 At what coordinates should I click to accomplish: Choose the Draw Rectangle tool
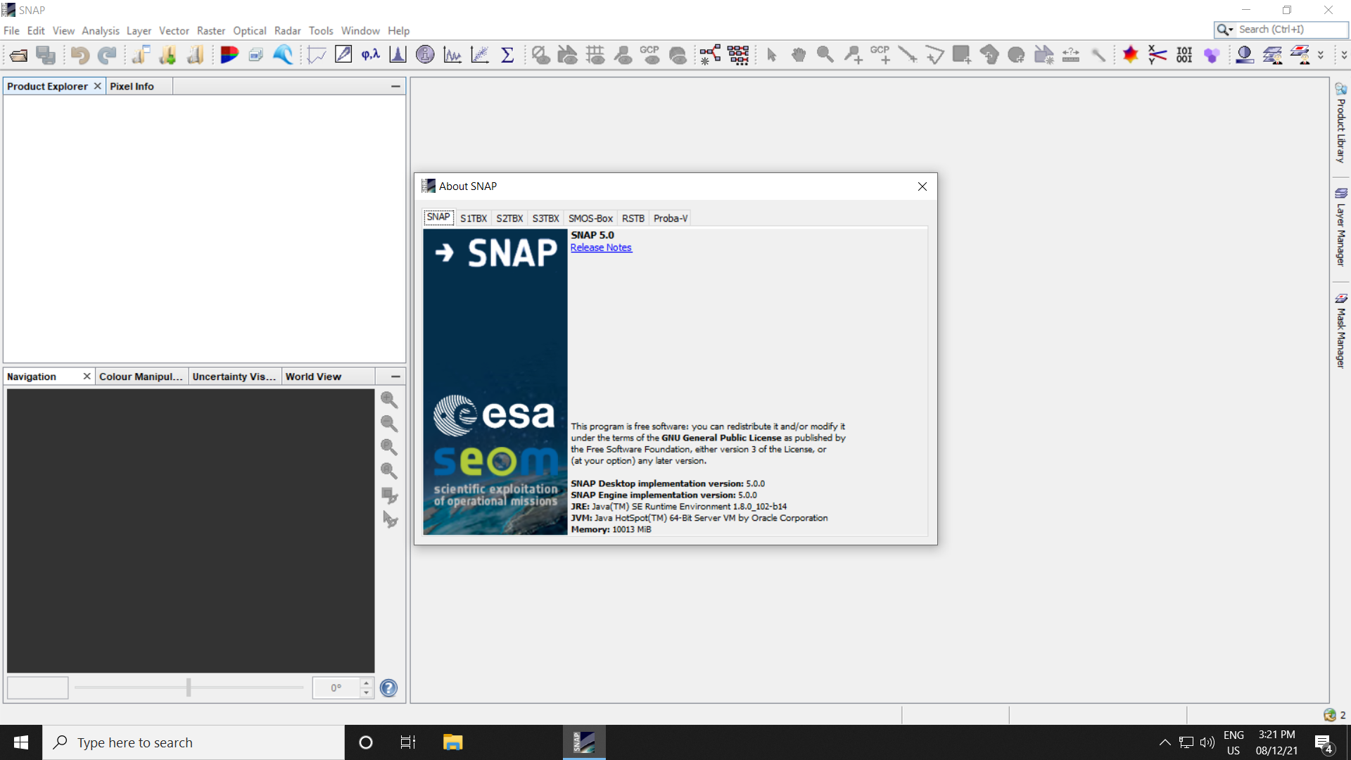[x=962, y=55]
